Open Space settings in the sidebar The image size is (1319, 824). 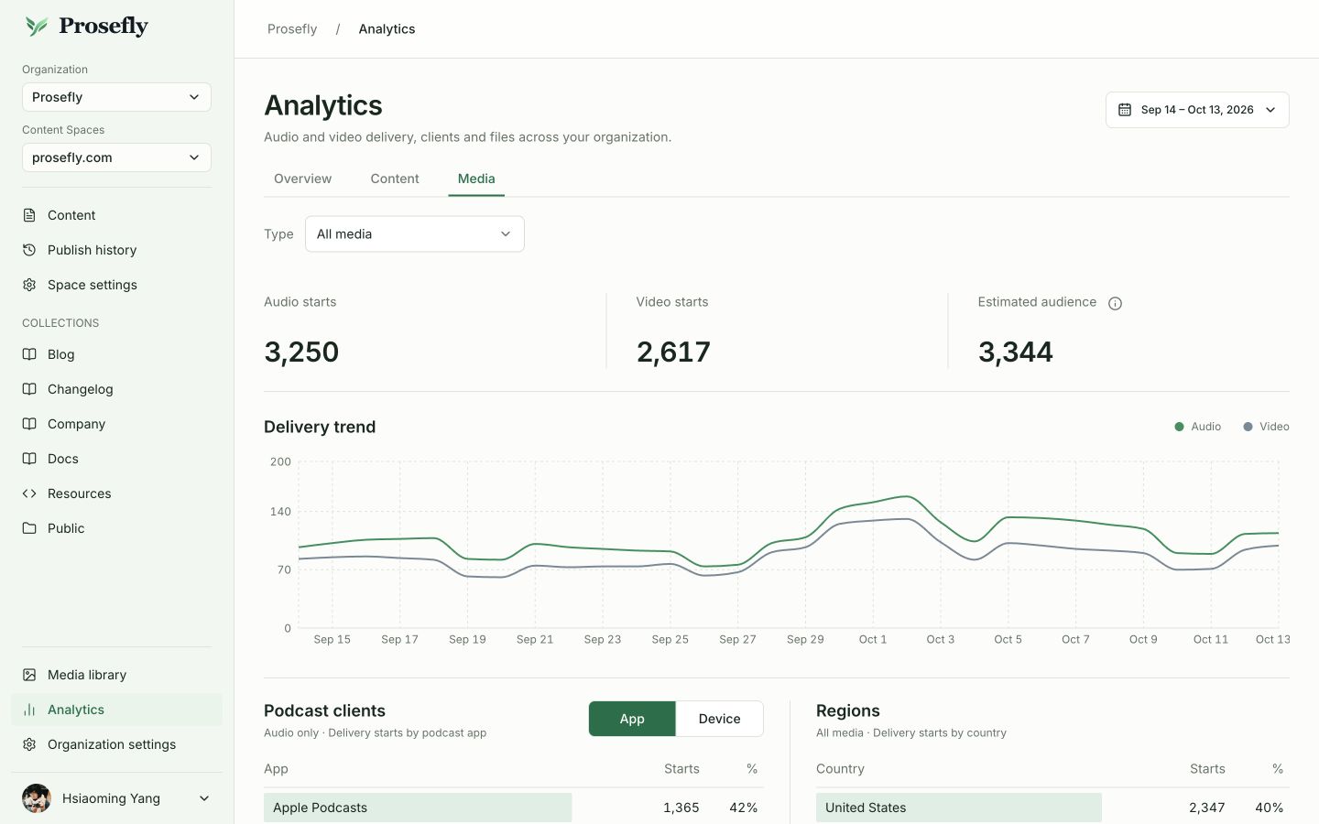pyautogui.click(x=116, y=285)
